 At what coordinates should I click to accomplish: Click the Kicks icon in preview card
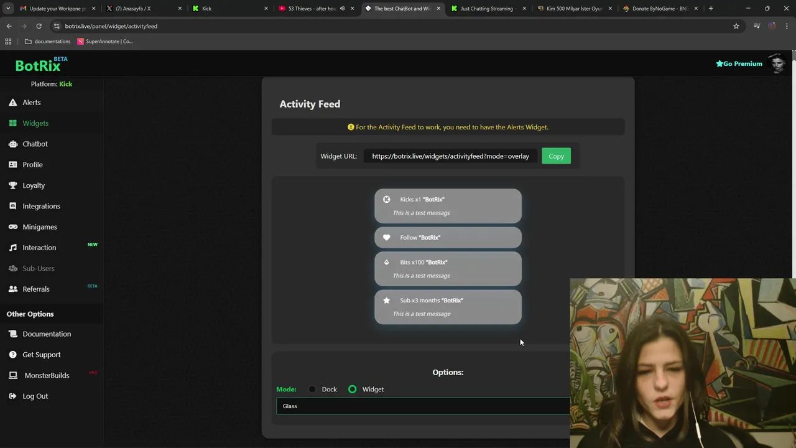[387, 199]
